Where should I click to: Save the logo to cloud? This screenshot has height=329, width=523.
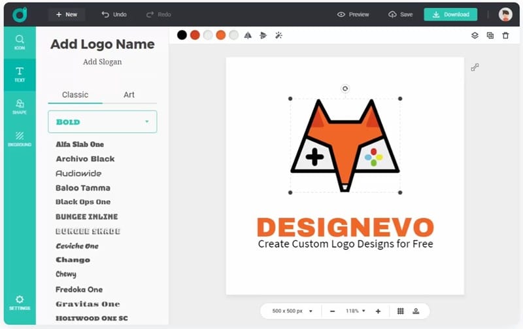point(400,14)
